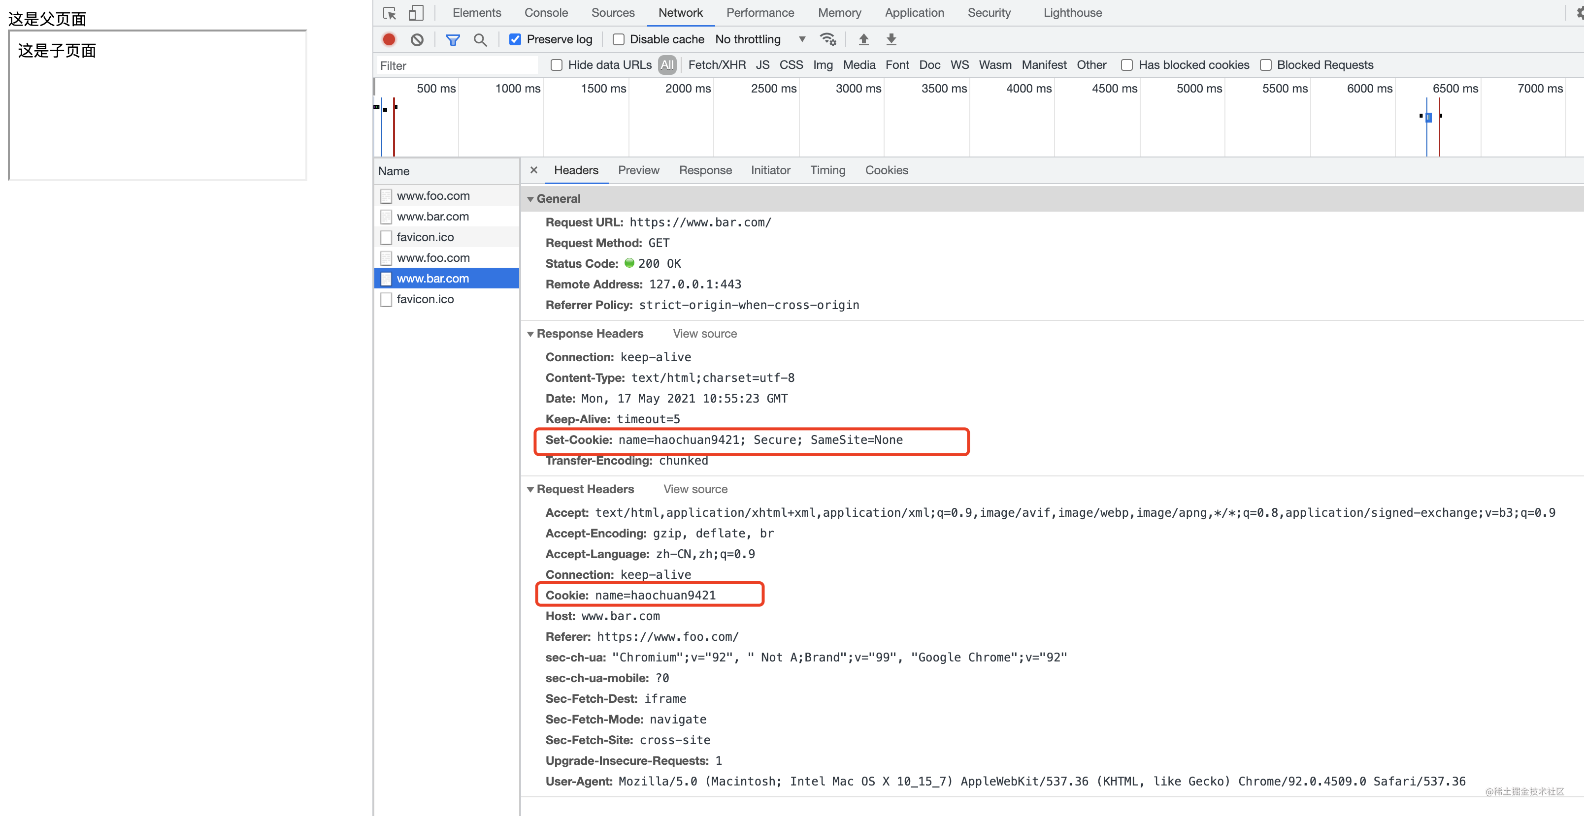Open the Memory panel

(839, 13)
